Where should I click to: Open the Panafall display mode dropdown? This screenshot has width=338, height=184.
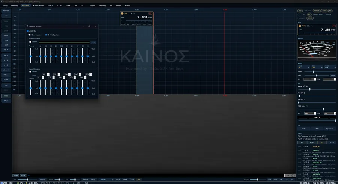point(106,179)
